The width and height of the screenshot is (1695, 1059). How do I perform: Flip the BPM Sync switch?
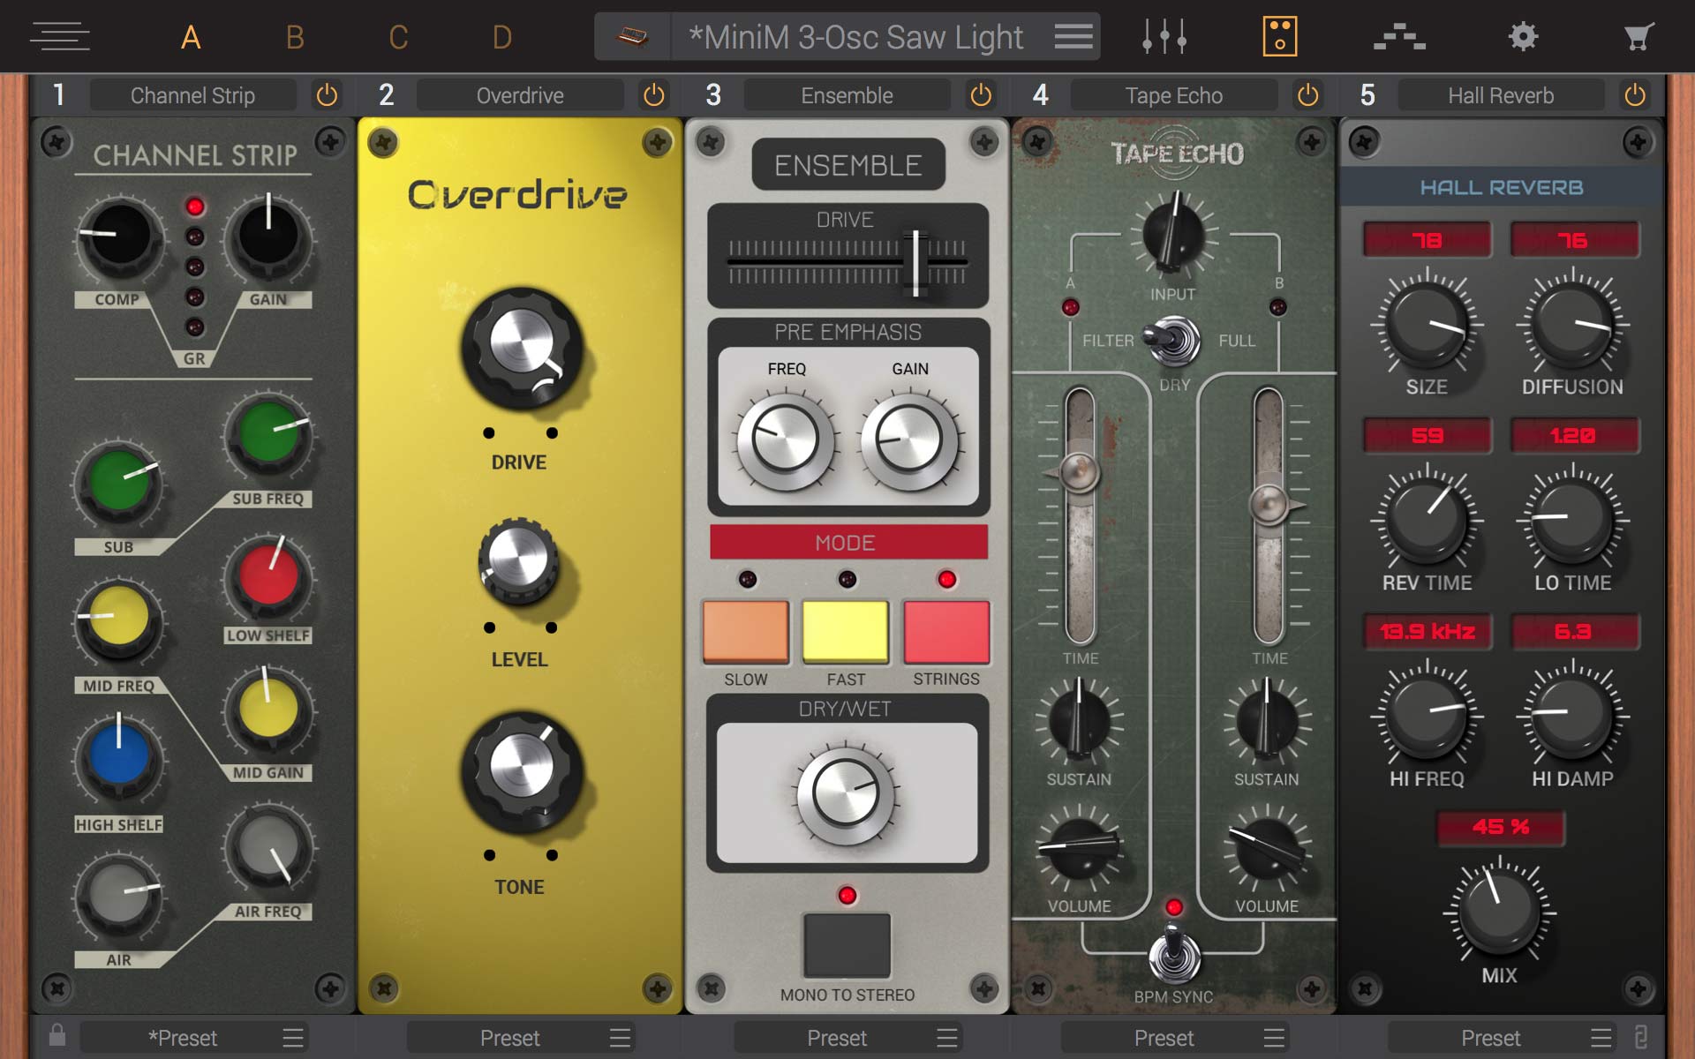point(1173,953)
